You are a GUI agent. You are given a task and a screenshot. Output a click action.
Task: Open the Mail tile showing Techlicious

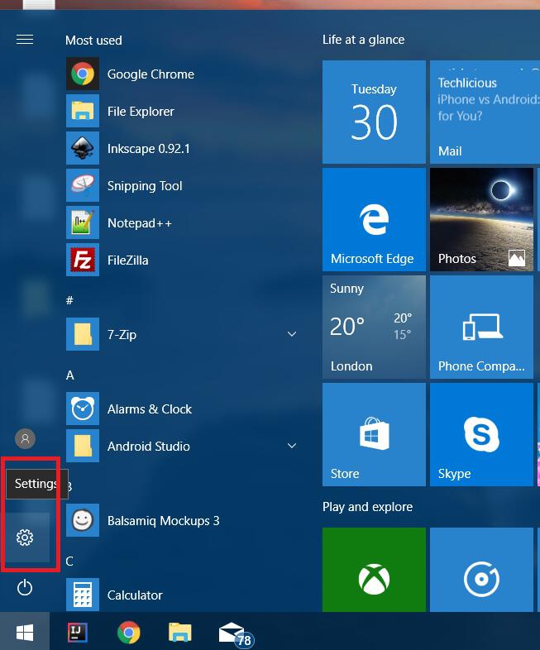[485, 112]
